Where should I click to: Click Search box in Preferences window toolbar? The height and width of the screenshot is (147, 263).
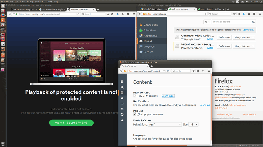(181, 71)
